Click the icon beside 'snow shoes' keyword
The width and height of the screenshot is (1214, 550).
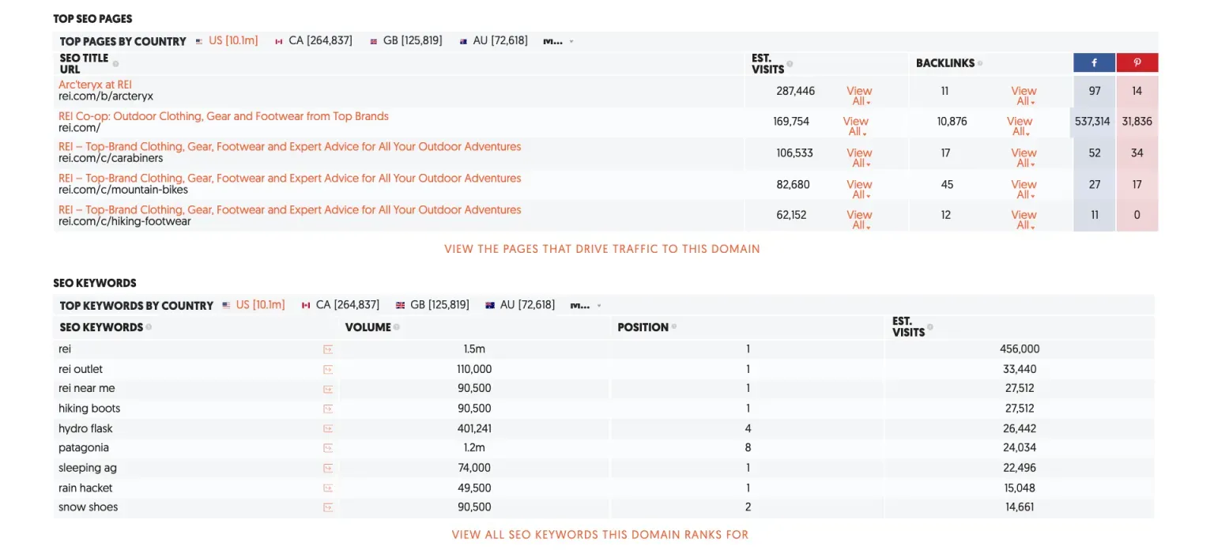(328, 507)
